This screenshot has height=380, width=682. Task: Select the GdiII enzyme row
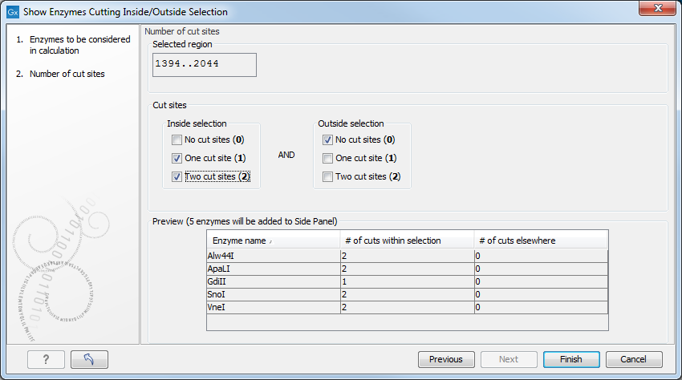[x=273, y=281]
